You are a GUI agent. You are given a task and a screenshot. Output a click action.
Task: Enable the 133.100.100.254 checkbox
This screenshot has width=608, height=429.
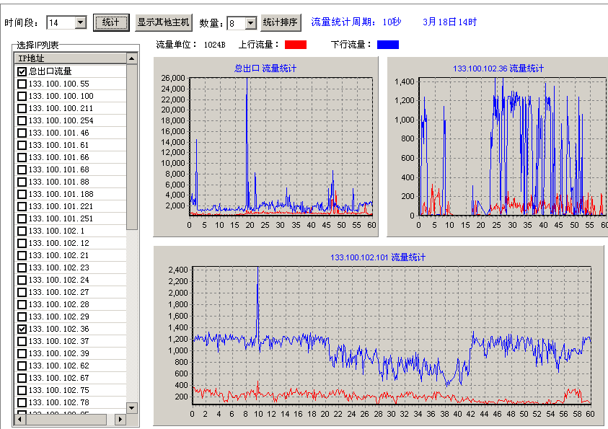tap(22, 120)
